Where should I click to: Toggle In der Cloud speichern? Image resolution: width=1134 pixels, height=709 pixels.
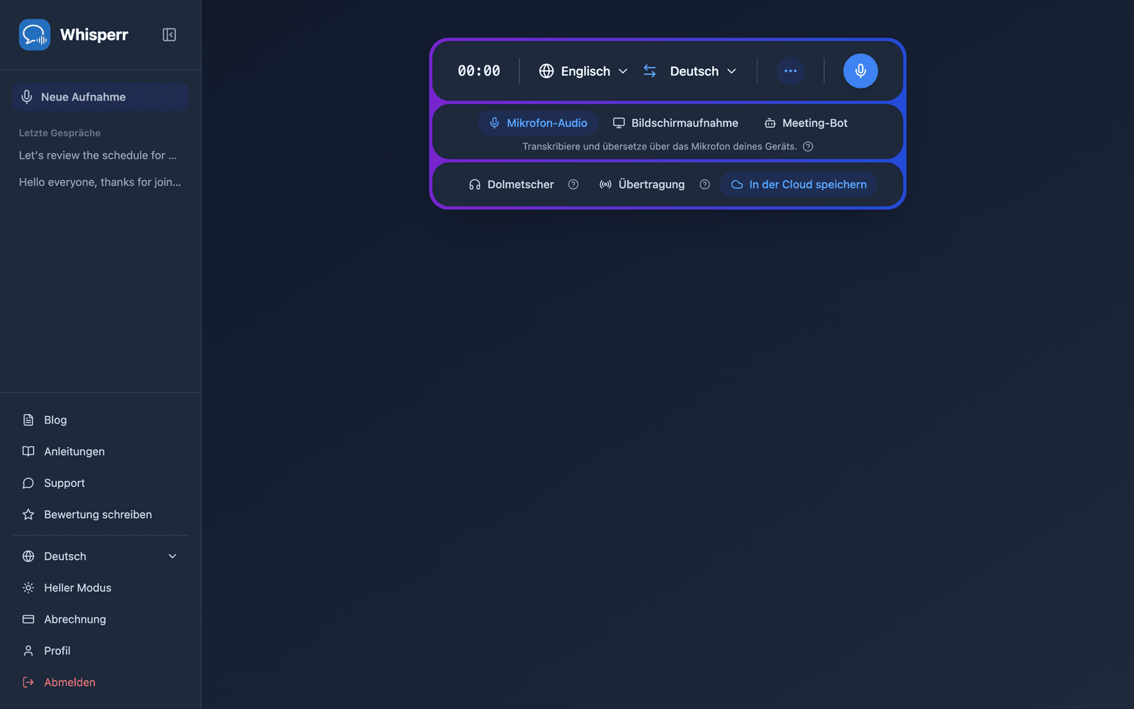799,184
